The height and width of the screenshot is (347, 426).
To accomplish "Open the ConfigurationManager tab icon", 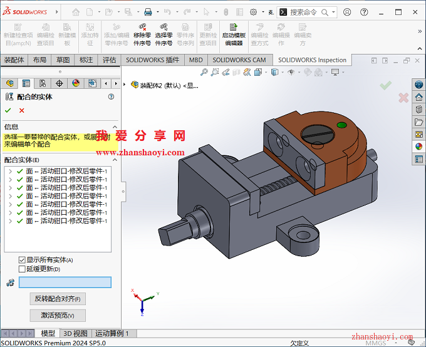I will pyautogui.click(x=43, y=83).
